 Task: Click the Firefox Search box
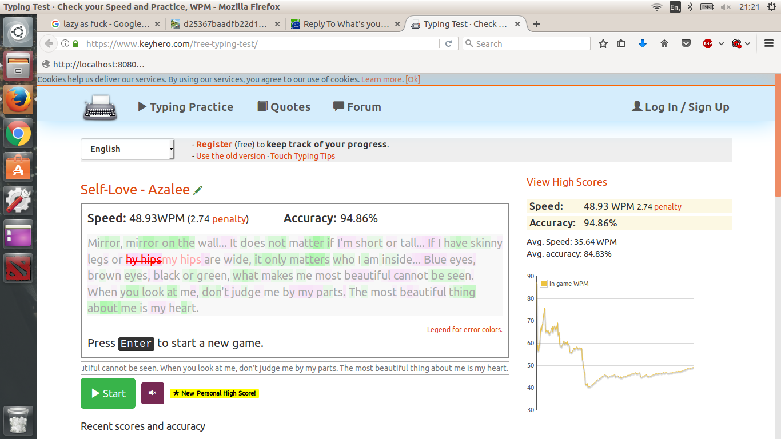[527, 43]
